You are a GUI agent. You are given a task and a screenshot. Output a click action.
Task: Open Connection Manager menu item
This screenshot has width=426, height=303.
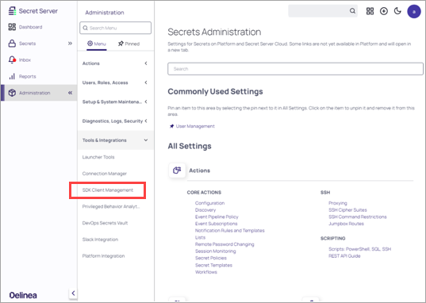[105, 174]
